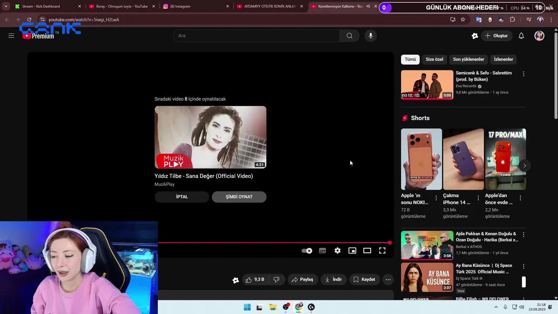Click the Paylaş share button
The height and width of the screenshot is (314, 558).
click(302, 280)
